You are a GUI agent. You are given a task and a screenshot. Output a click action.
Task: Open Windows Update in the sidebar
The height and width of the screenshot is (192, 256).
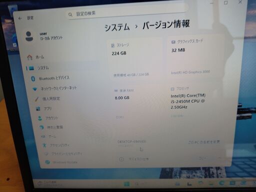pos(61,162)
